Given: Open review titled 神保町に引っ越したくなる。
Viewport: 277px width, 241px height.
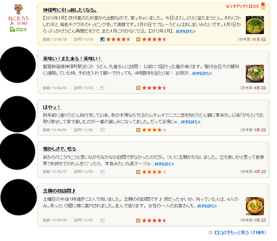Looking at the screenshot, I should 70,10.
